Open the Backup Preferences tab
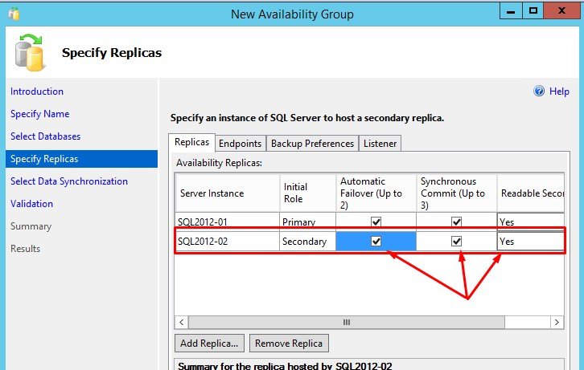 pyautogui.click(x=312, y=144)
